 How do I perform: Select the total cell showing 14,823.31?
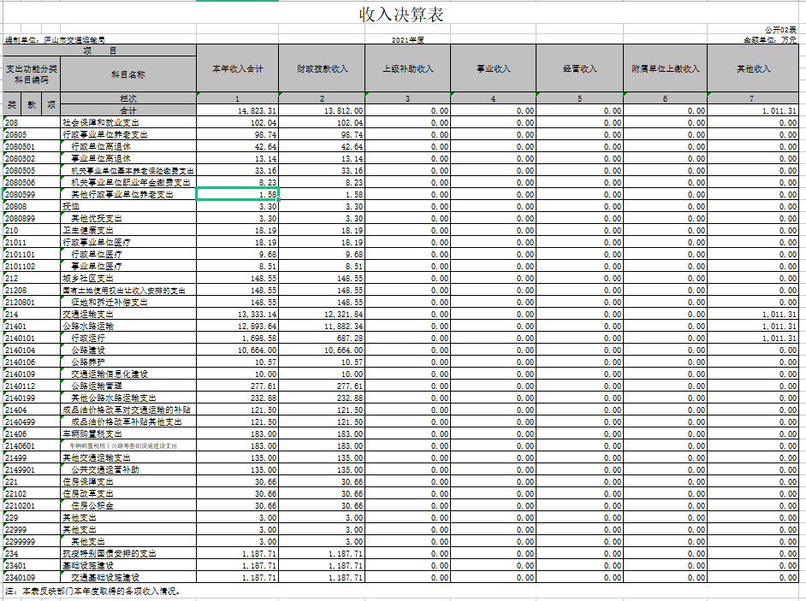[237, 111]
